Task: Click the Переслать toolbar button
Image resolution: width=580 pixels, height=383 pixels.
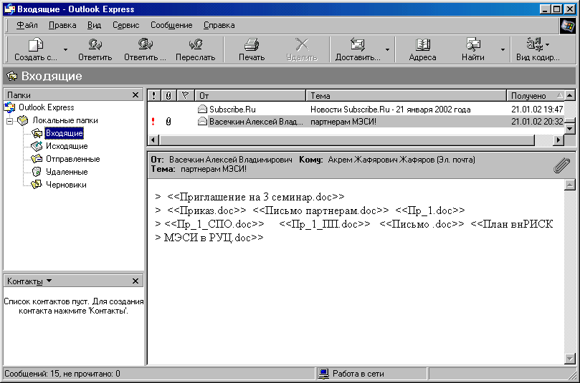Action: point(195,49)
